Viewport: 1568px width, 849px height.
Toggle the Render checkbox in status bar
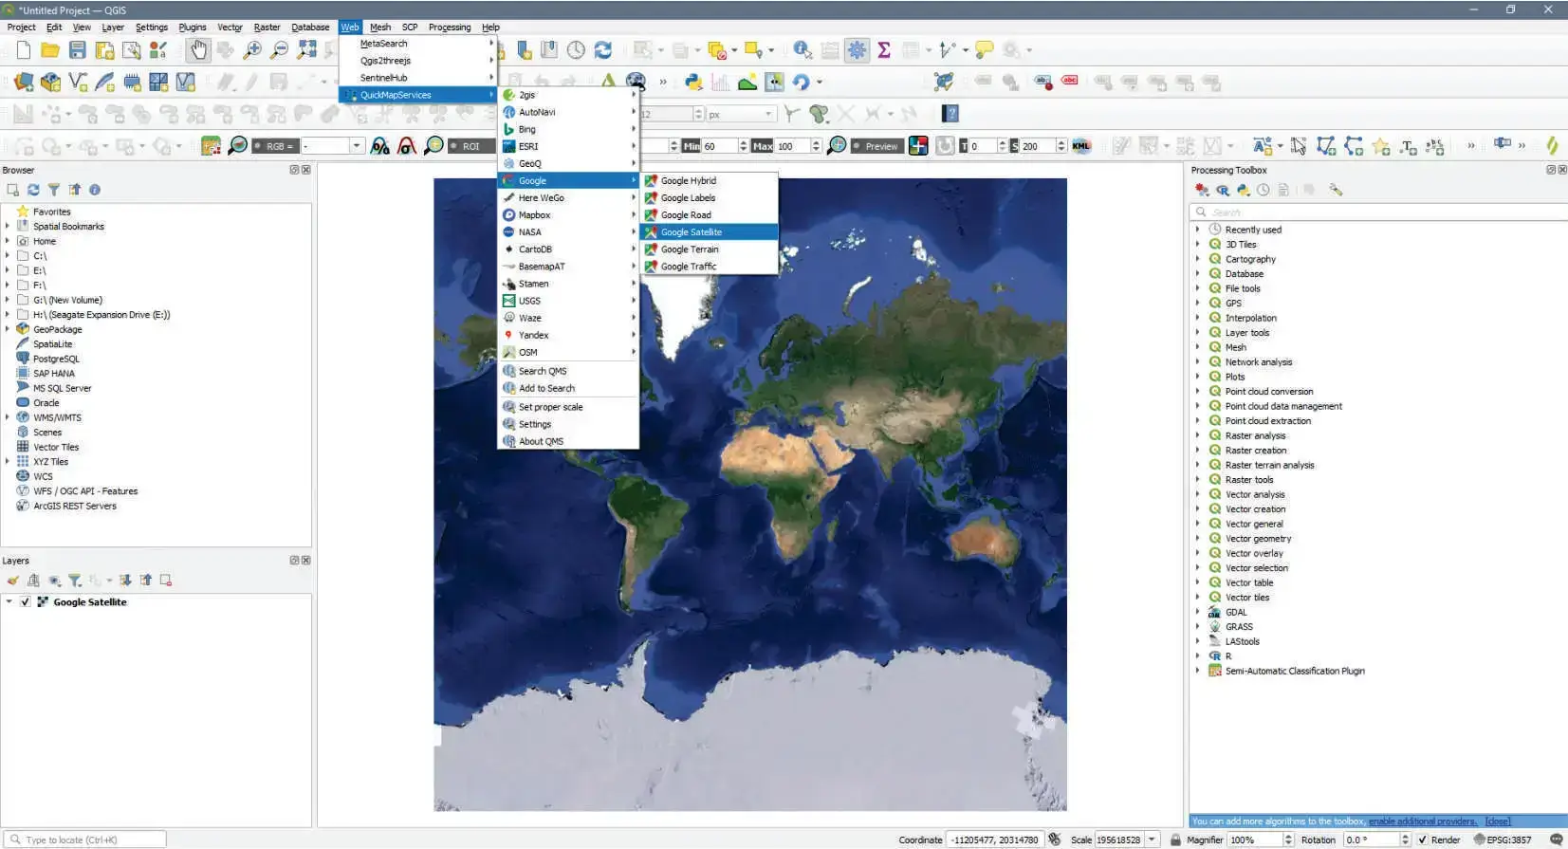tap(1422, 840)
